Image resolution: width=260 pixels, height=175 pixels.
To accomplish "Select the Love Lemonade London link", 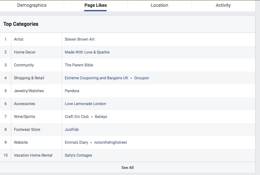I will click(85, 104).
